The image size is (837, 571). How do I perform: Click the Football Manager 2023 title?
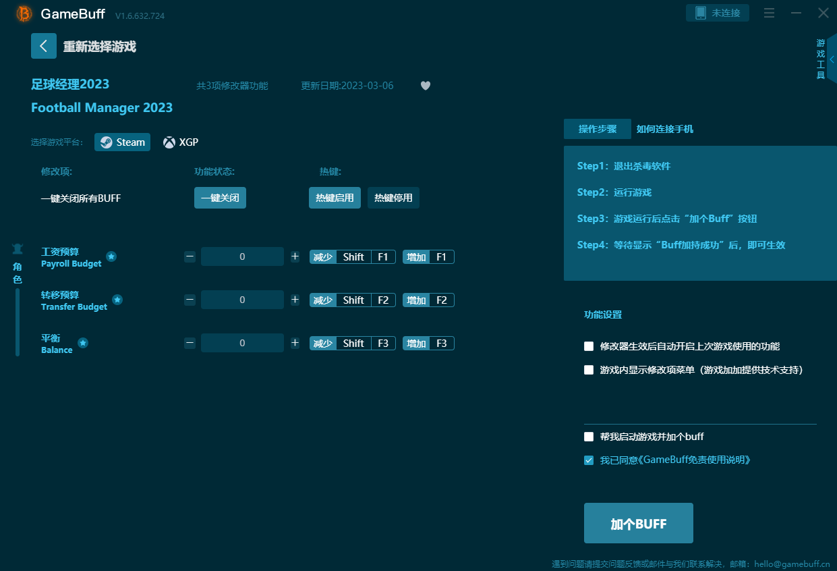click(102, 107)
